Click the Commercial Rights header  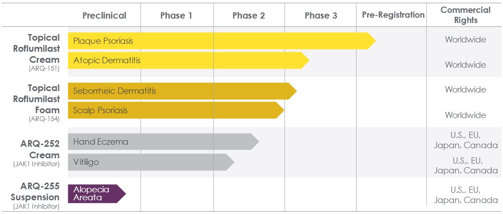(465, 15)
